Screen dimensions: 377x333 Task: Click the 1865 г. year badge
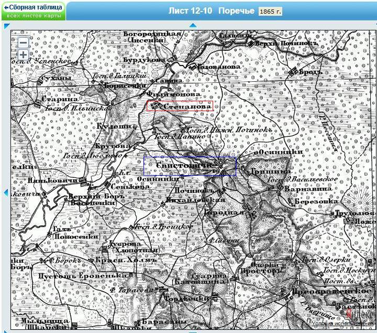point(270,12)
